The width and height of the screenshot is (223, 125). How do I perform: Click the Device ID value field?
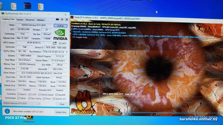click(x=56, y=47)
